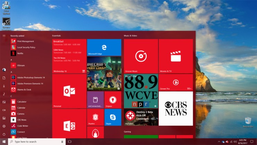Open the network status icon in tray

point(231,142)
